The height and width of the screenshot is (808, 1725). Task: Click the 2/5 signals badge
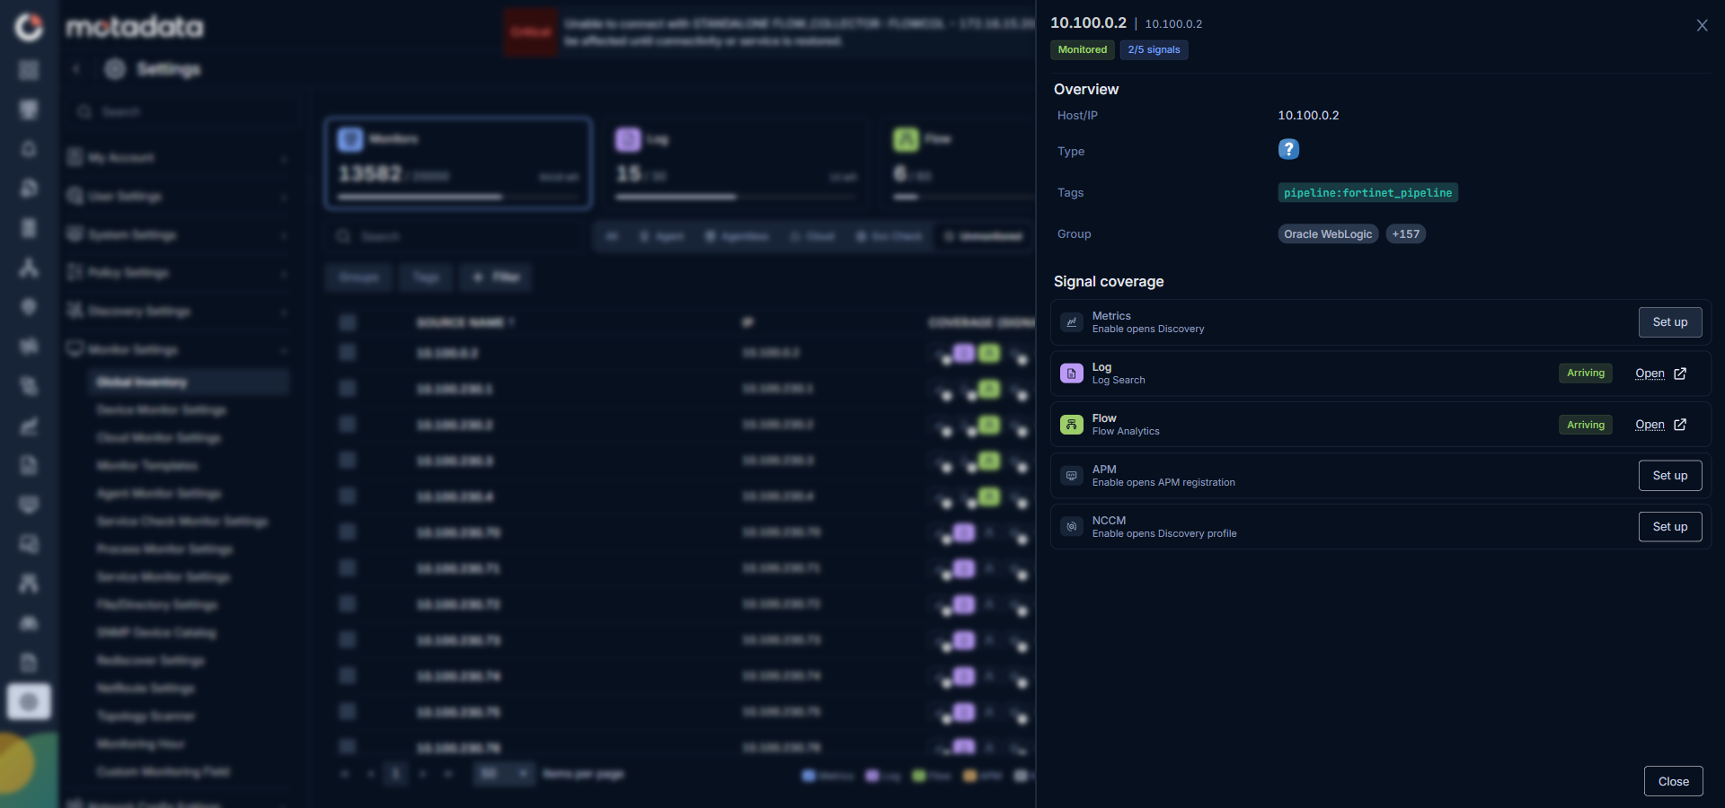(1154, 50)
